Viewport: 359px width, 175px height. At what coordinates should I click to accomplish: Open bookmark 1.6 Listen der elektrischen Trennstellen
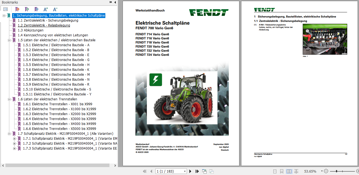[x=47, y=99]
